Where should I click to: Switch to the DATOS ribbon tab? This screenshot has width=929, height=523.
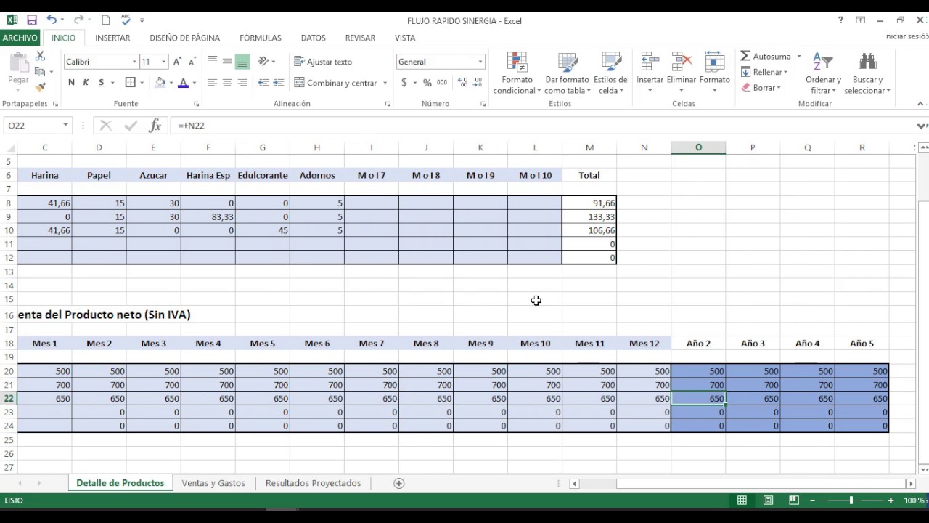click(x=314, y=38)
